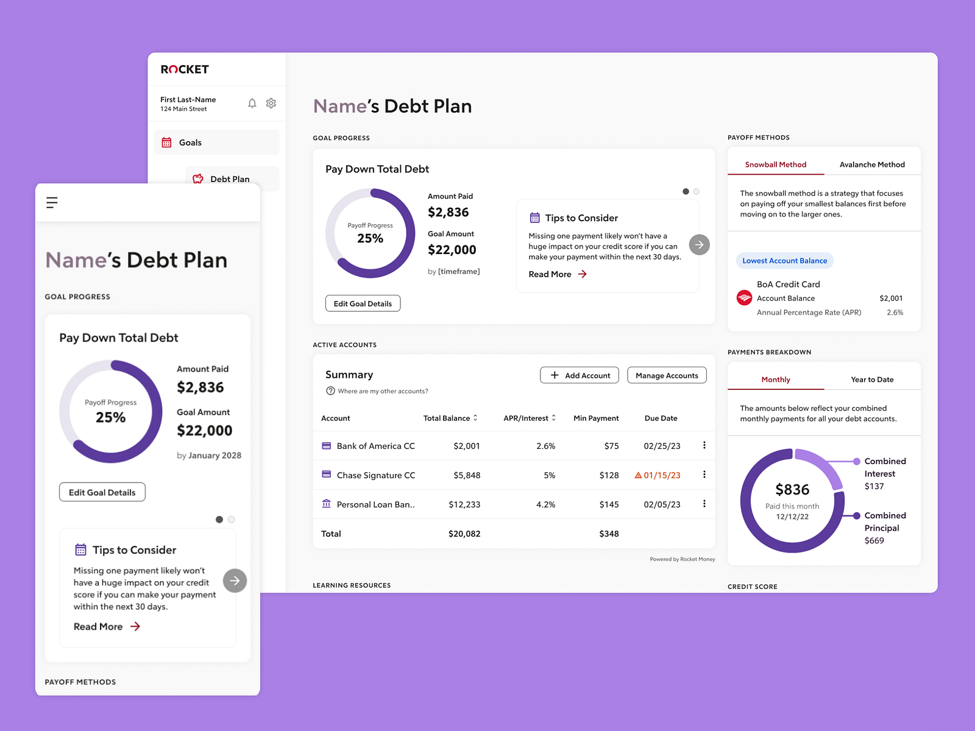Viewport: 975px width, 731px height.
Task: Click the Rocket logo in desktop sidebar
Action: 185,69
